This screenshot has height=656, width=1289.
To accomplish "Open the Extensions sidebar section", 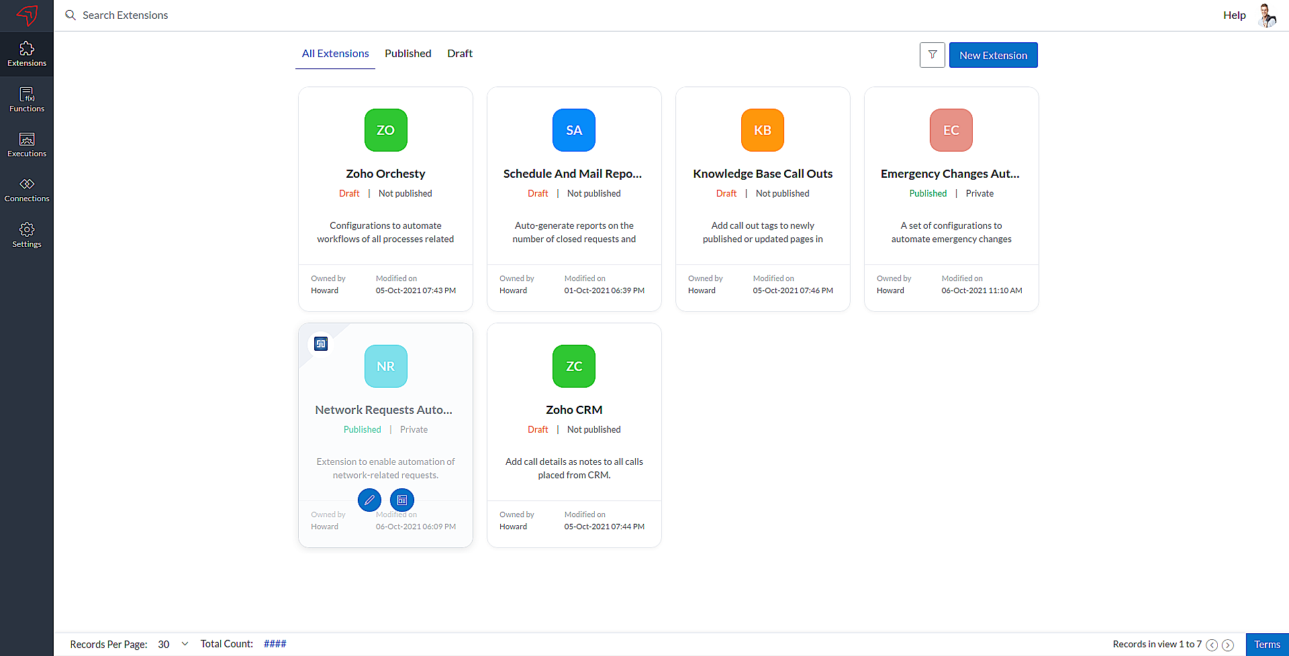I will coord(27,54).
